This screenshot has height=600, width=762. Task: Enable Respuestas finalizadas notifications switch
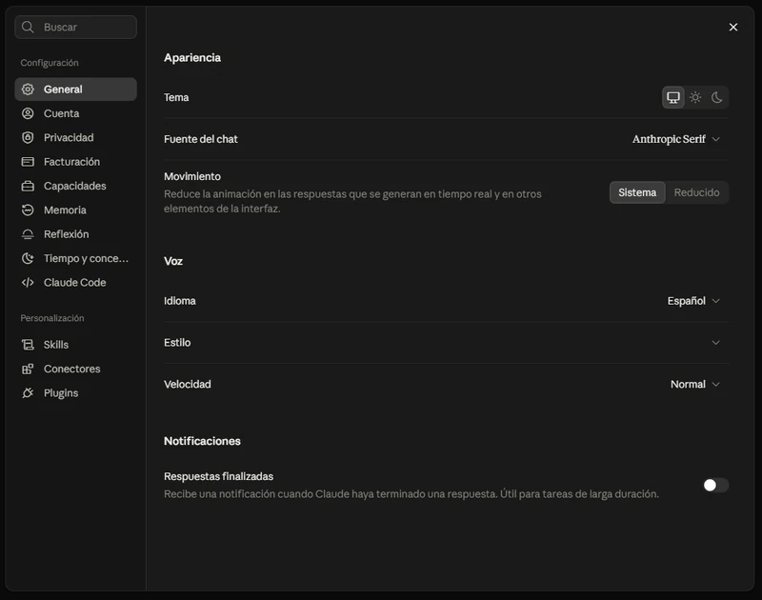[x=715, y=485]
